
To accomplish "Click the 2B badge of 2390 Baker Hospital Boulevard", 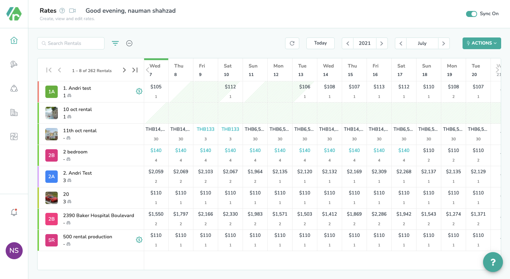I will point(51,219).
